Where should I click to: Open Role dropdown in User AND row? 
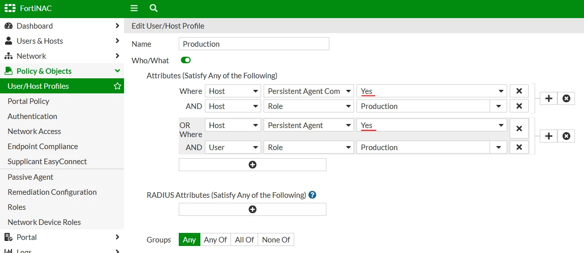coord(309,148)
